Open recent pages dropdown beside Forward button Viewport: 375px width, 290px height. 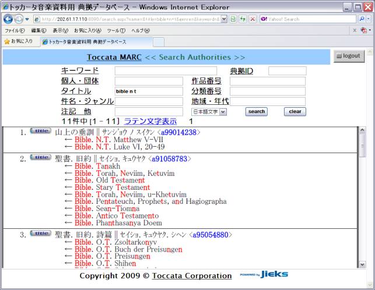[27, 19]
